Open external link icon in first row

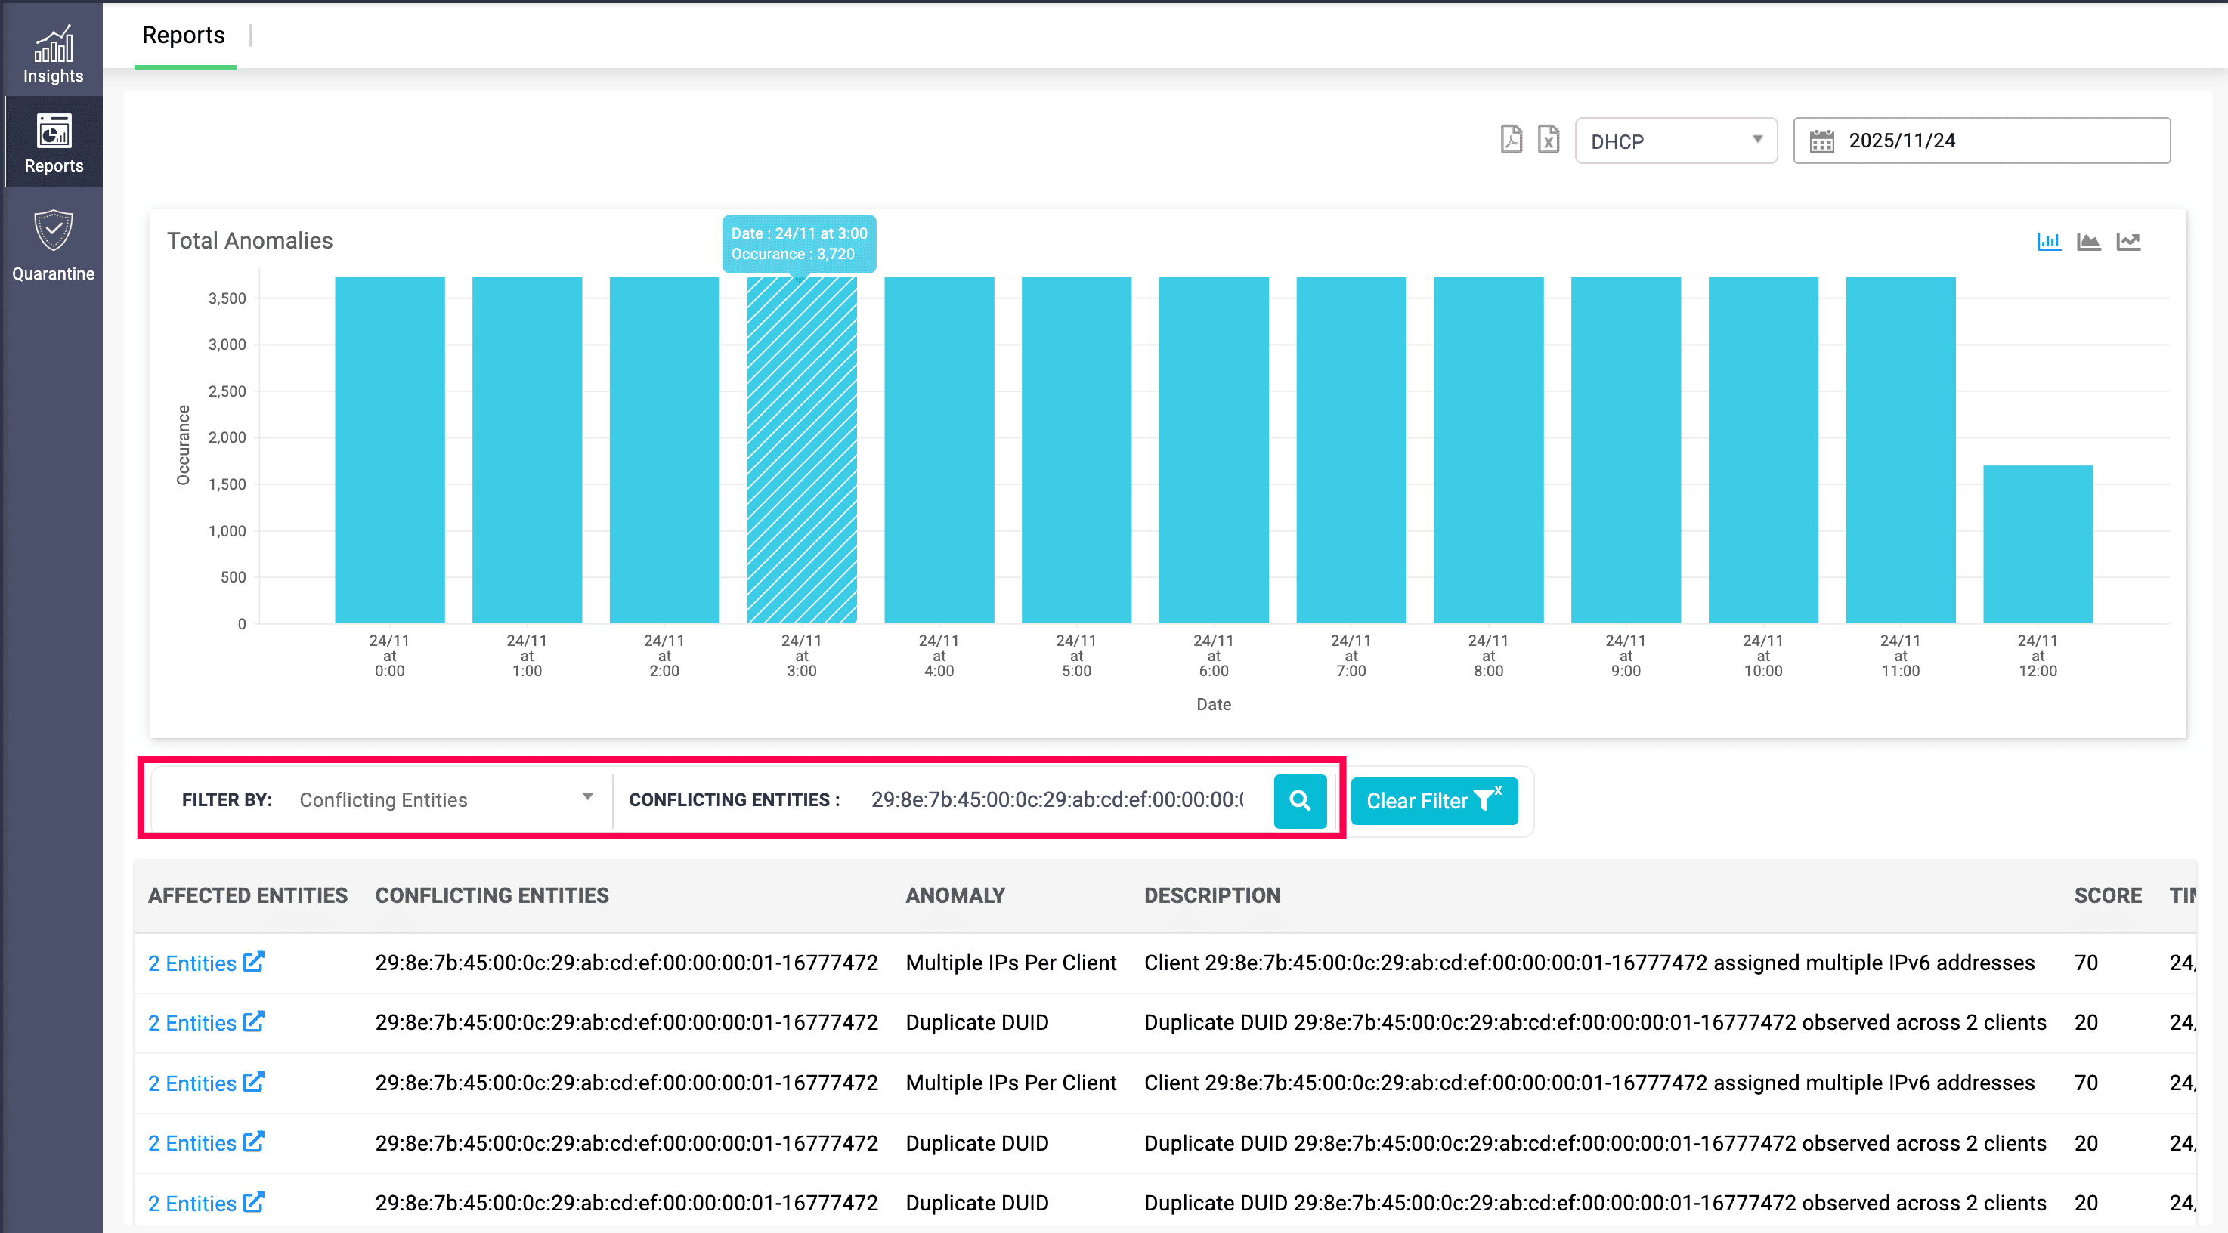tap(253, 963)
